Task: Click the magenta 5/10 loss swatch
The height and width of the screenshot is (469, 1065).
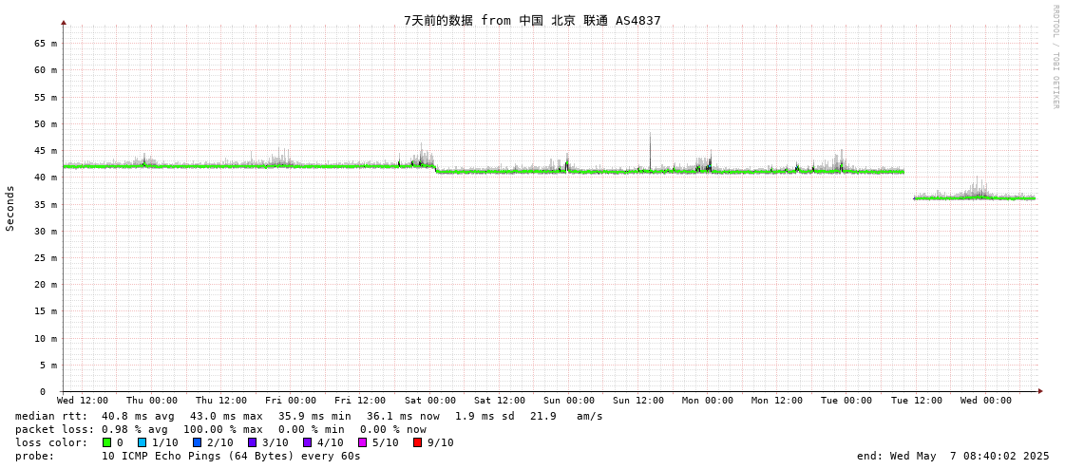Action: click(x=363, y=442)
